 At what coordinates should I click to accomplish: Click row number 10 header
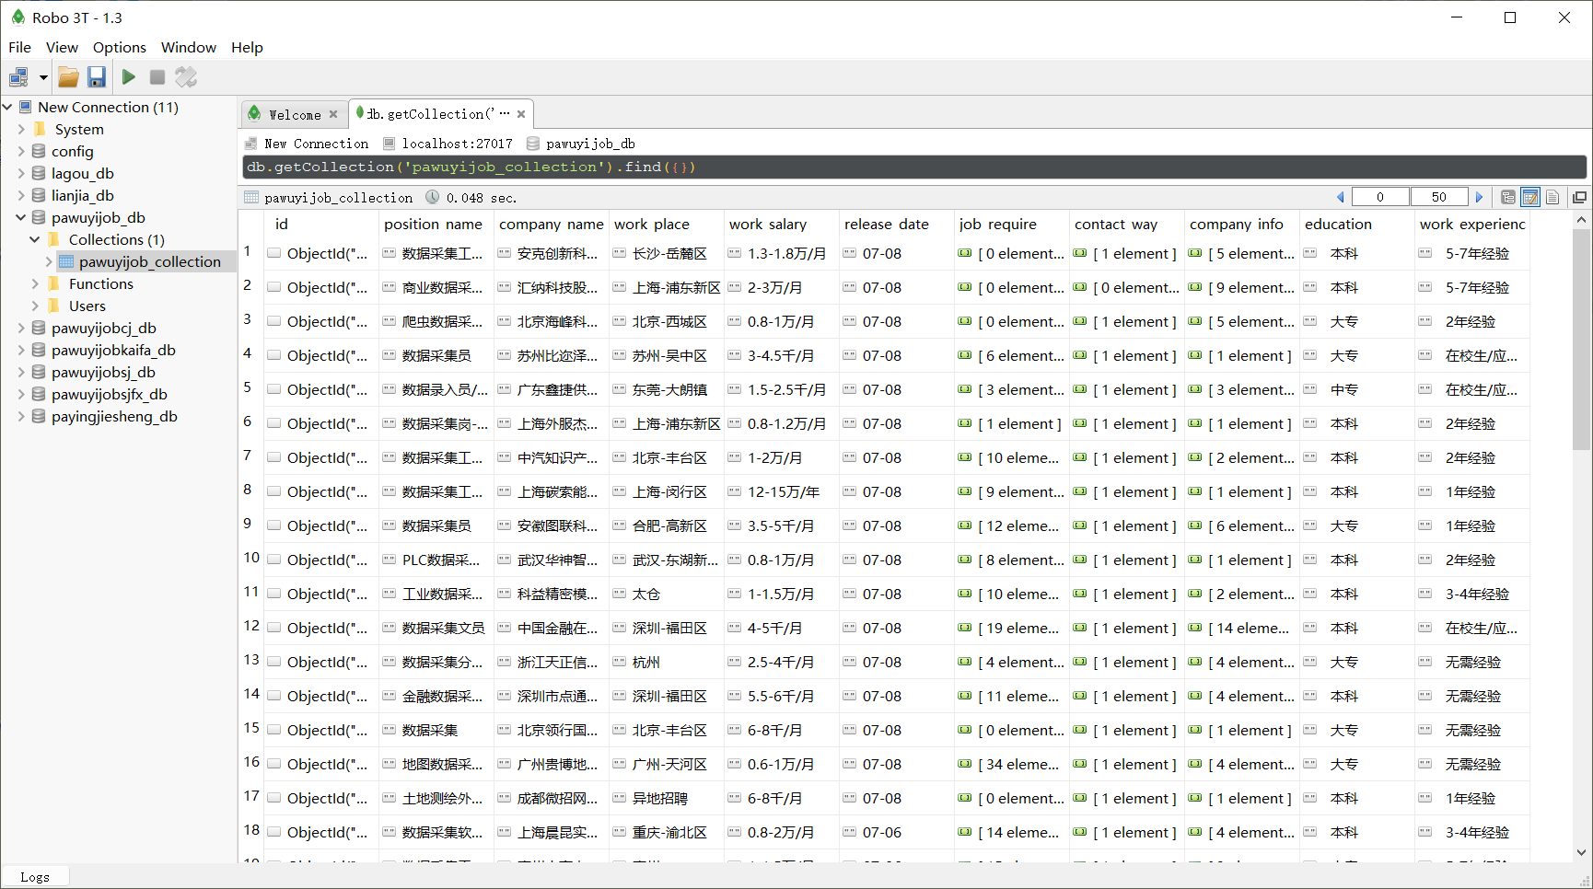[251, 558]
